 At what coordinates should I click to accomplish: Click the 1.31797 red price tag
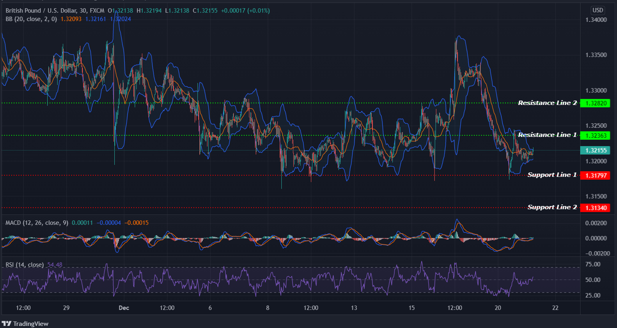(595, 176)
